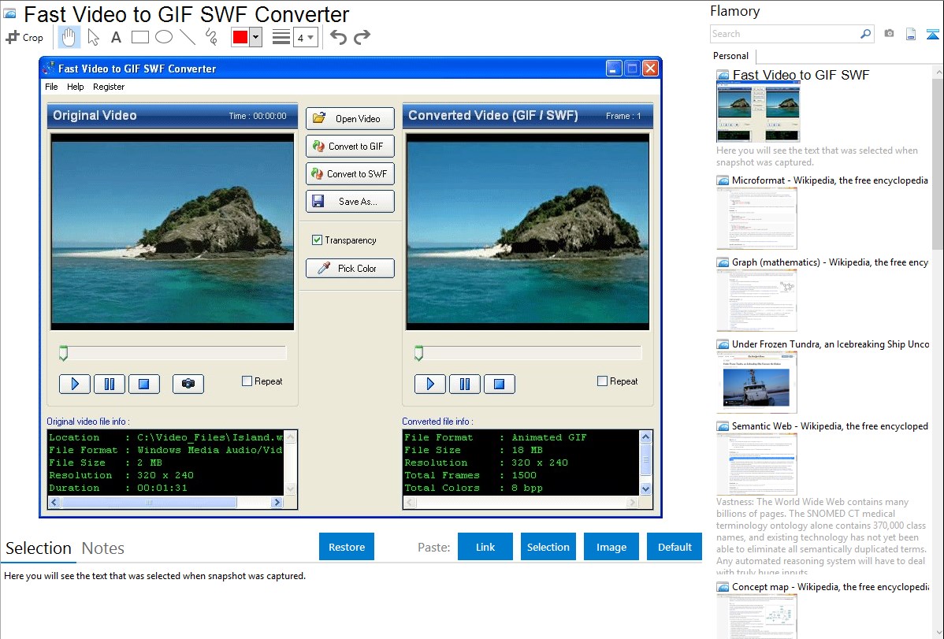
Task: Choose the arrow pointer tool
Action: click(93, 37)
